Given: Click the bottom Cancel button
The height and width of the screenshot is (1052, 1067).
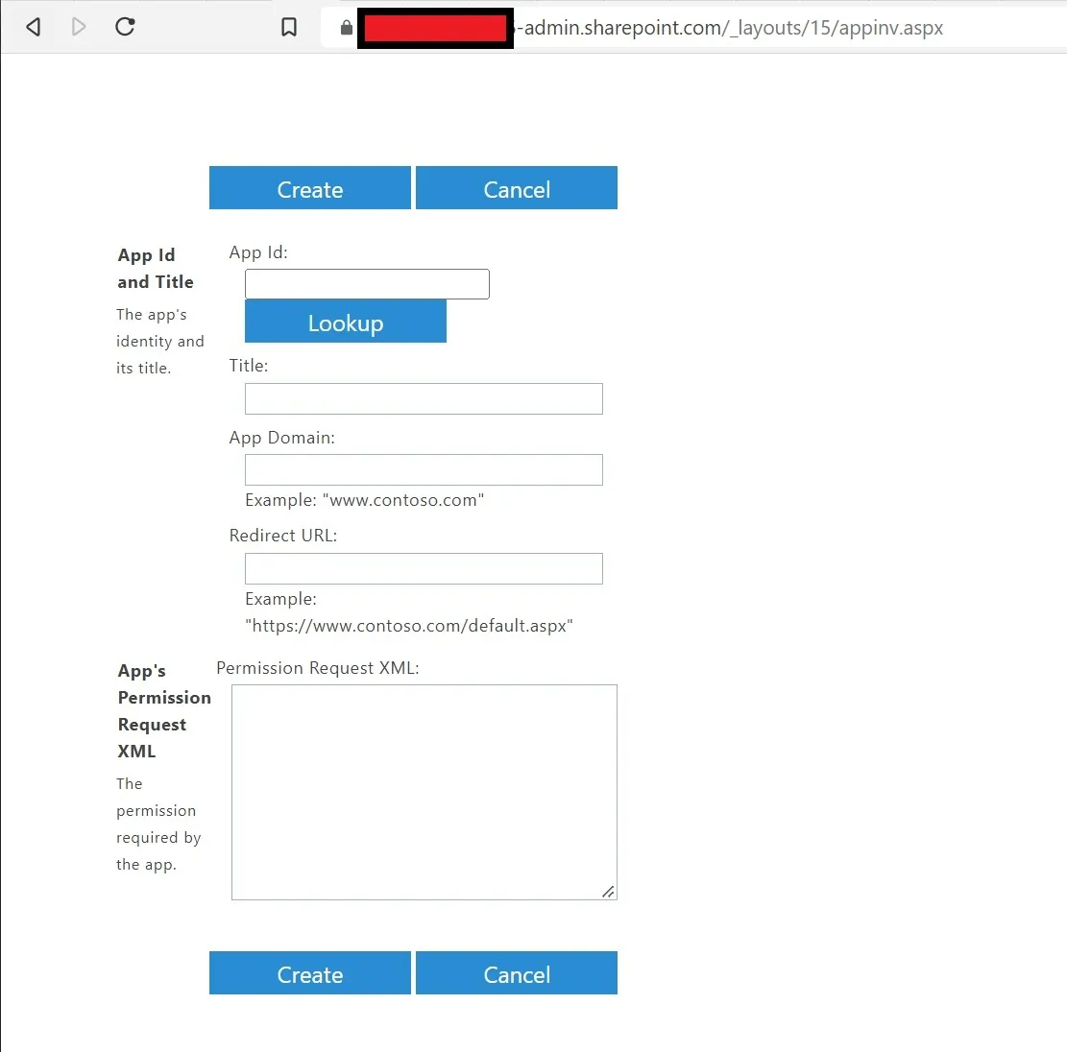Looking at the screenshot, I should point(517,972).
